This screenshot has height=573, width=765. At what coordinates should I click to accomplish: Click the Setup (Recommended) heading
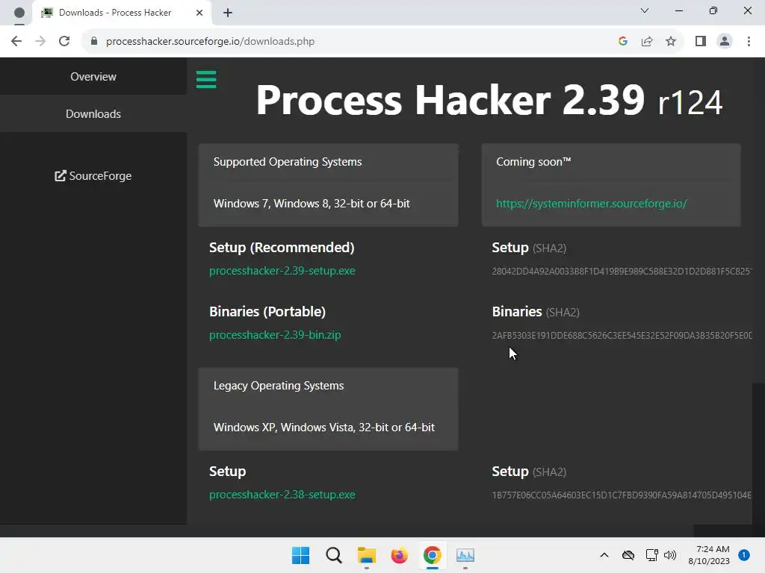point(282,248)
